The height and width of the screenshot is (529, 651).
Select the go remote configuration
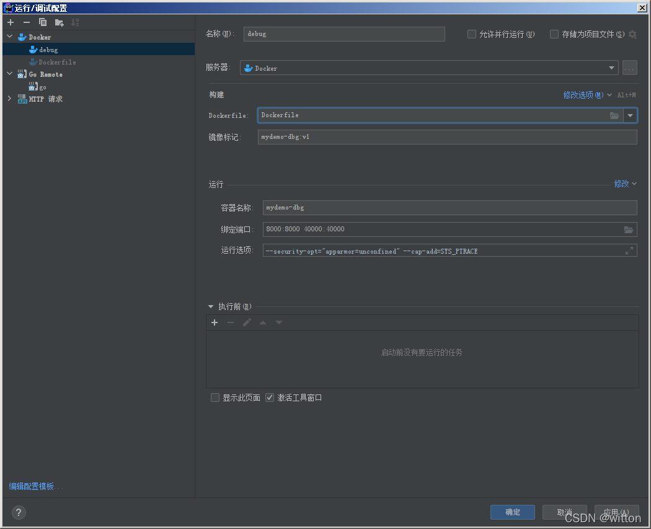click(99, 87)
